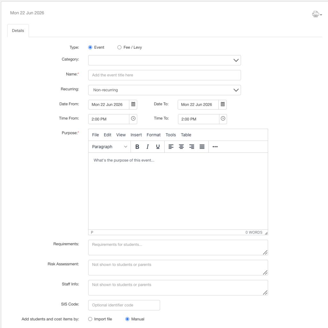Open the Table menu in editor
This screenshot has width=328, height=328.
pyautogui.click(x=186, y=135)
